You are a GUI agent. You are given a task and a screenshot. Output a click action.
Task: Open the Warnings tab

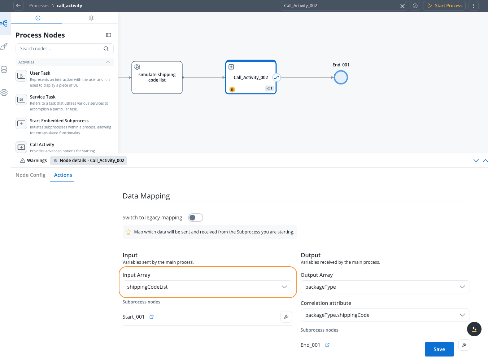[33, 161]
